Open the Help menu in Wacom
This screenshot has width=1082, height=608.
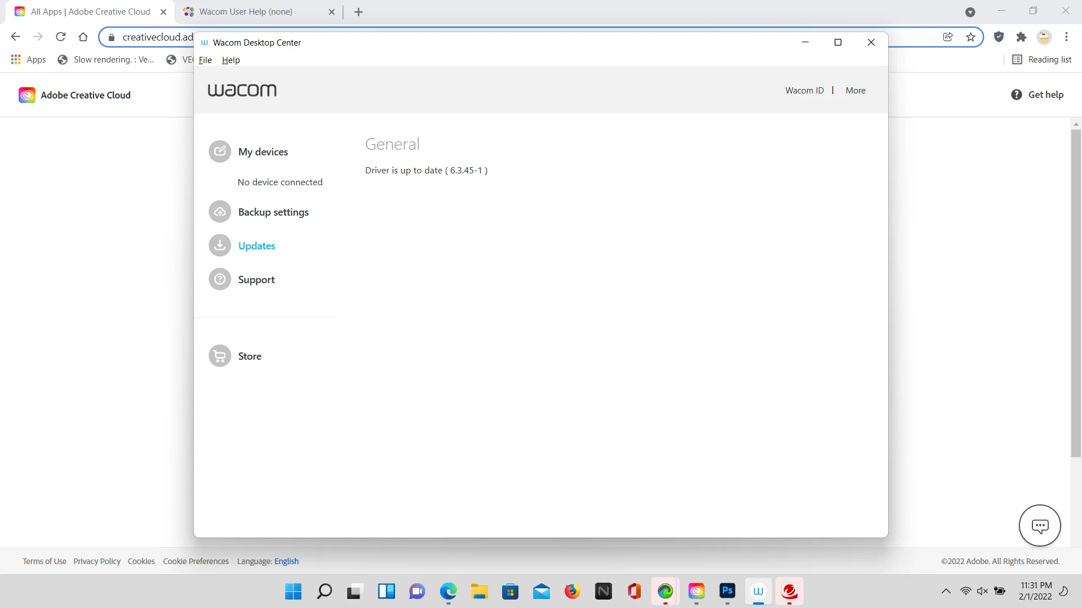pos(230,60)
